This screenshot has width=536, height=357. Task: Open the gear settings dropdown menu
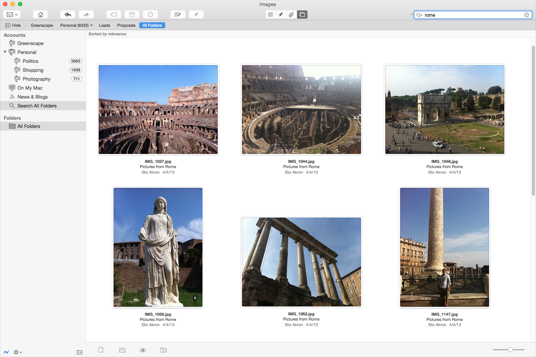tap(17, 352)
